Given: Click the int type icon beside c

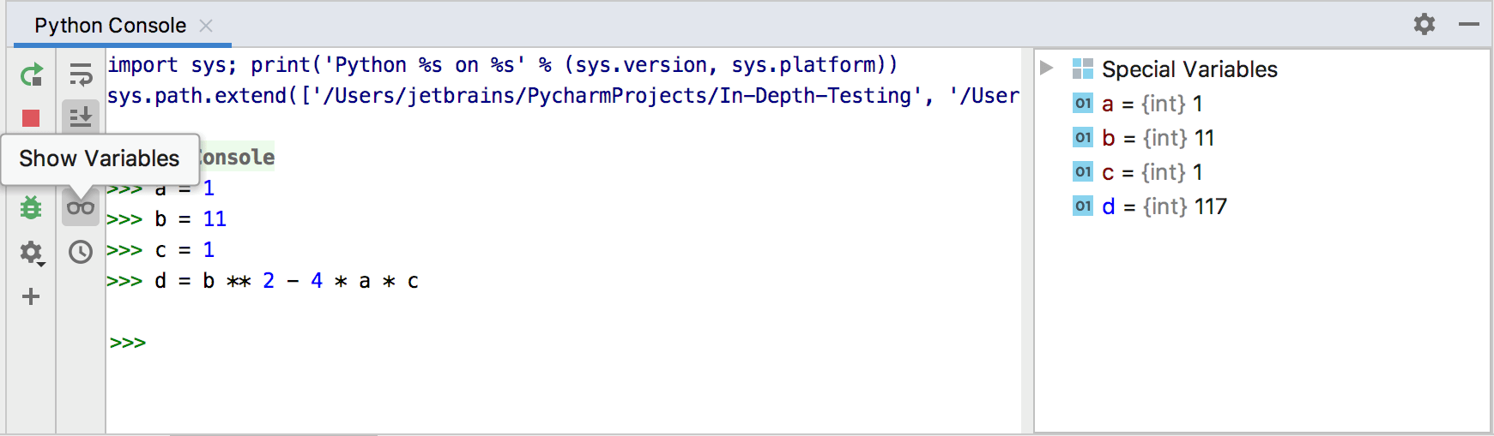Looking at the screenshot, I should click(x=1083, y=172).
